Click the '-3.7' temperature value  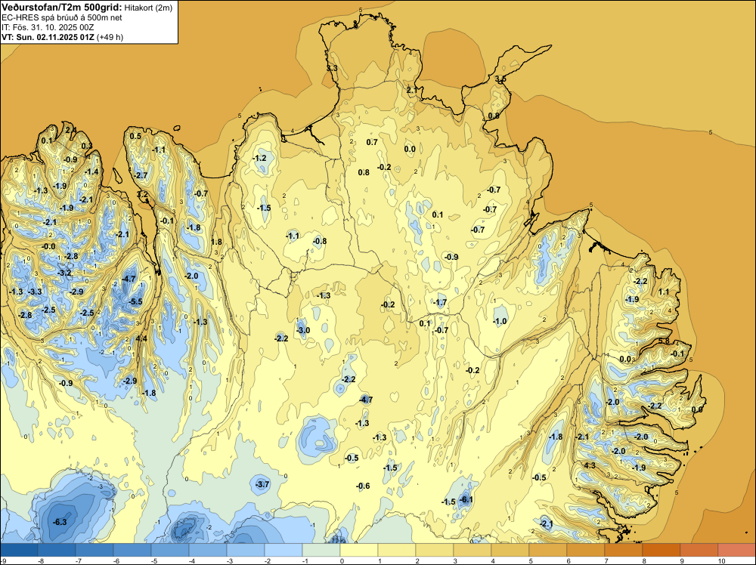(x=262, y=484)
